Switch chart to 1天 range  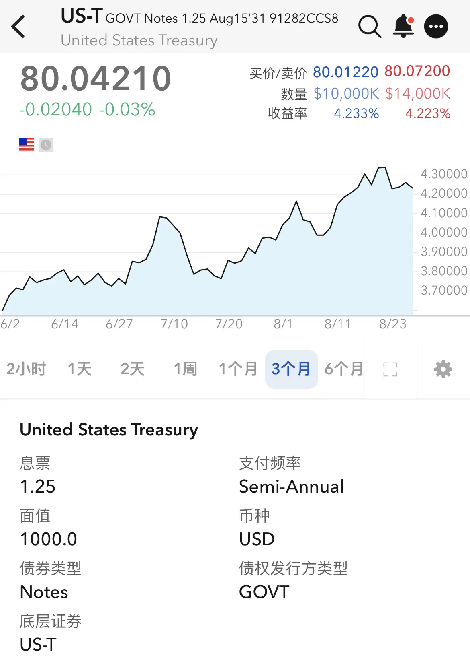(x=80, y=369)
